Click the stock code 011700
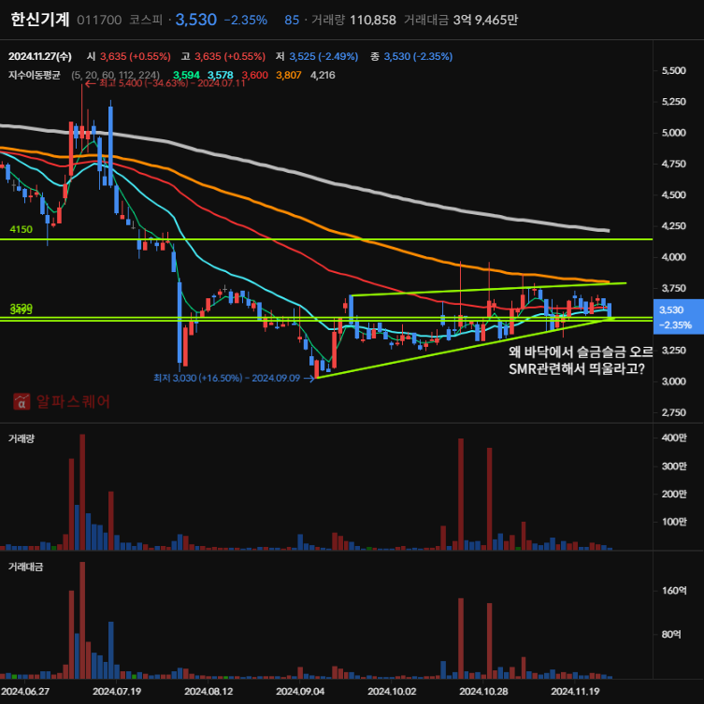Image resolution: width=704 pixels, height=704 pixels. coord(98,20)
